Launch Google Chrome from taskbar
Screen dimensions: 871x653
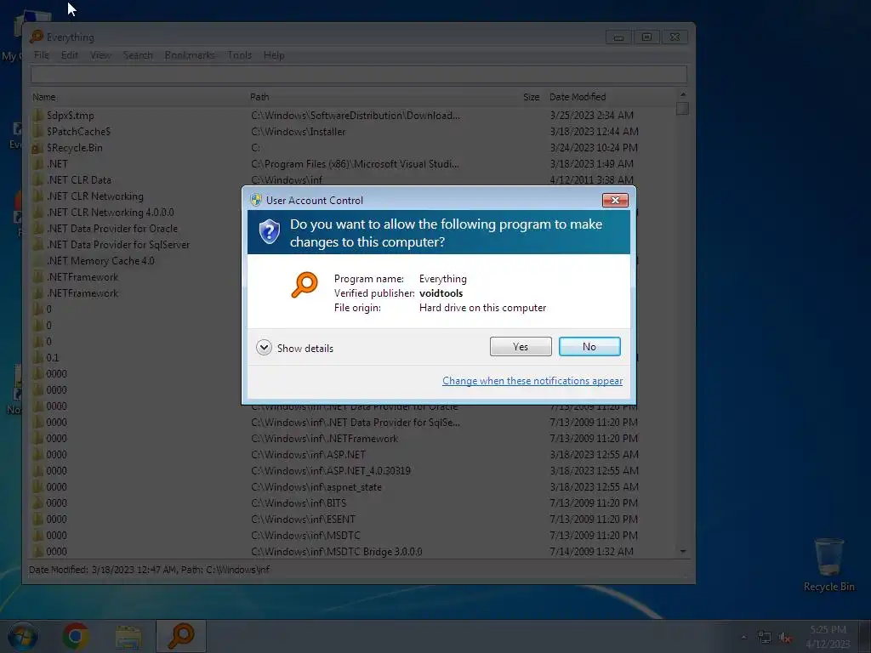[x=76, y=636]
